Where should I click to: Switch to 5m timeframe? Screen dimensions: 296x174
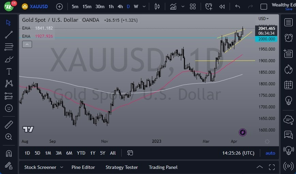[75, 6]
